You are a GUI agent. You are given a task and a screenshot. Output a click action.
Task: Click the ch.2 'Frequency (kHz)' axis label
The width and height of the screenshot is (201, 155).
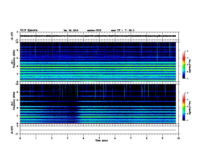14,101
